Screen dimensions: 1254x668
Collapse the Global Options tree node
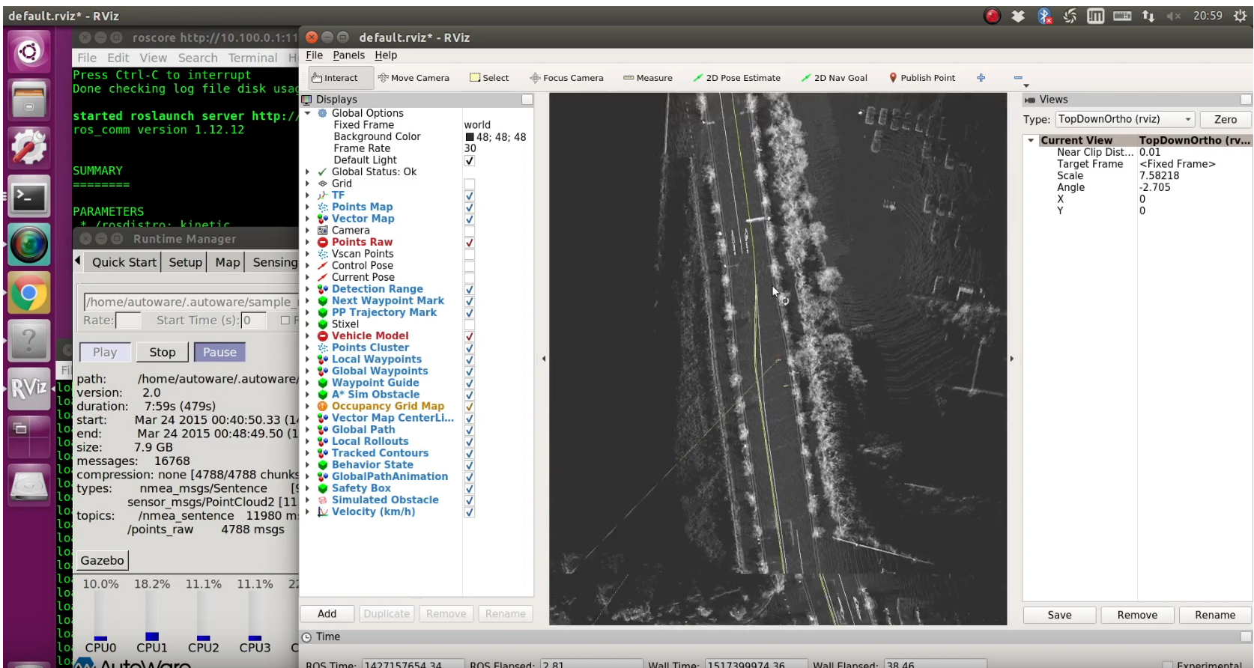pos(307,113)
